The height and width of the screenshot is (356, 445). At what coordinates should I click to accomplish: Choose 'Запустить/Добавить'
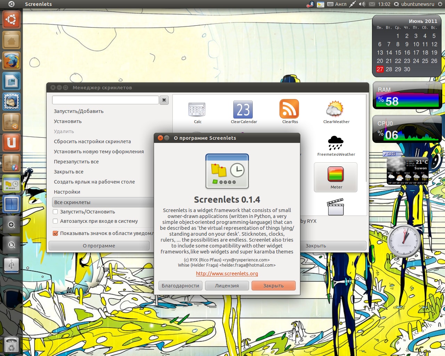click(79, 111)
